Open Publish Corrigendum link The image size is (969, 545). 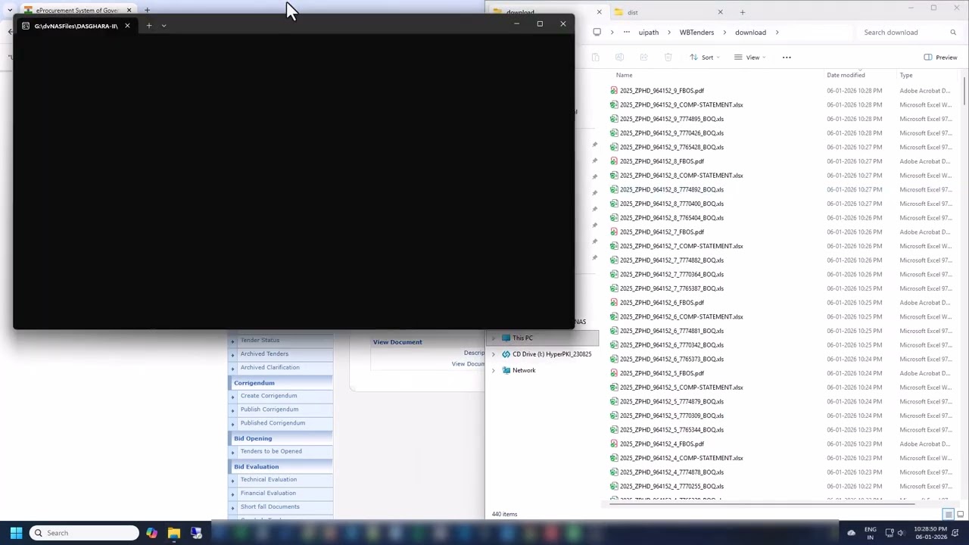coord(270,409)
